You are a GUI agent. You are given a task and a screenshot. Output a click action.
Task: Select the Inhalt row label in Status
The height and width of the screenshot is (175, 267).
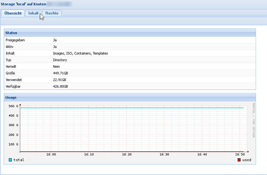10,53
